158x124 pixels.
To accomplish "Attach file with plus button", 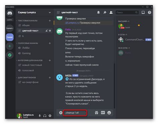I will pos(61,113).
